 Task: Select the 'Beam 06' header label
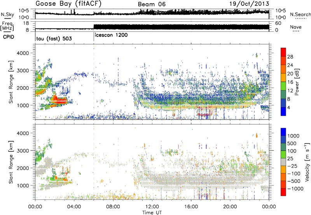152,4
